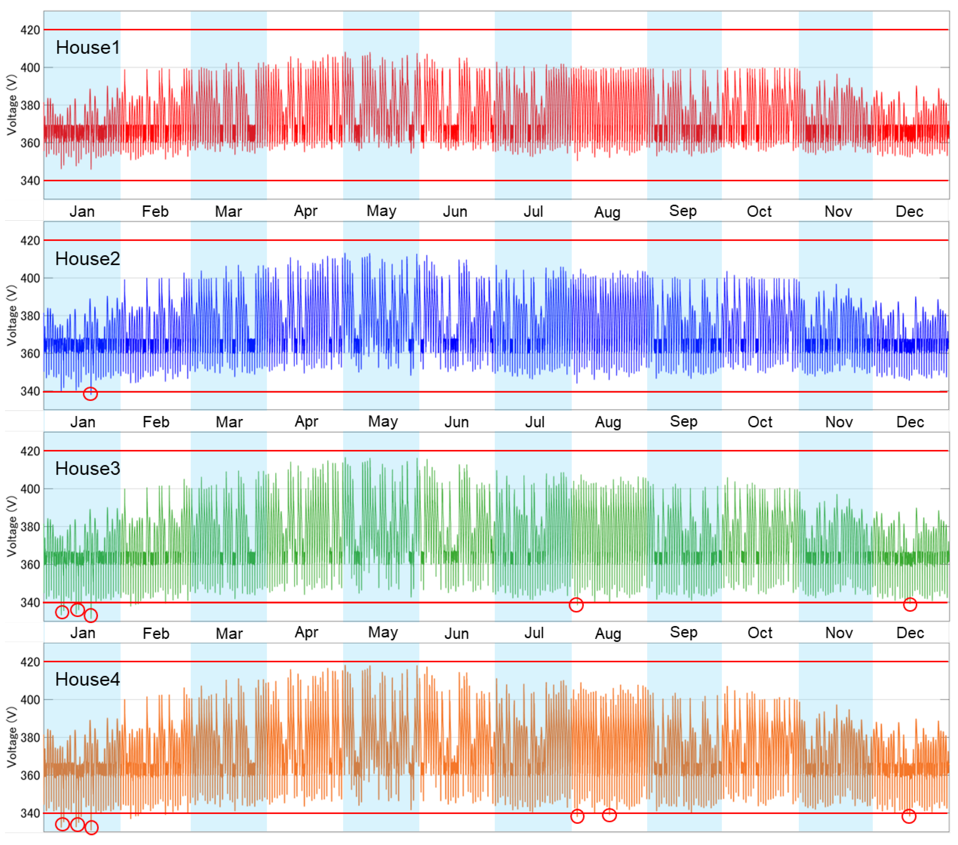This screenshot has width=958, height=845.
Task: Click the red circle marker in House2 chart
Action: pos(90,394)
